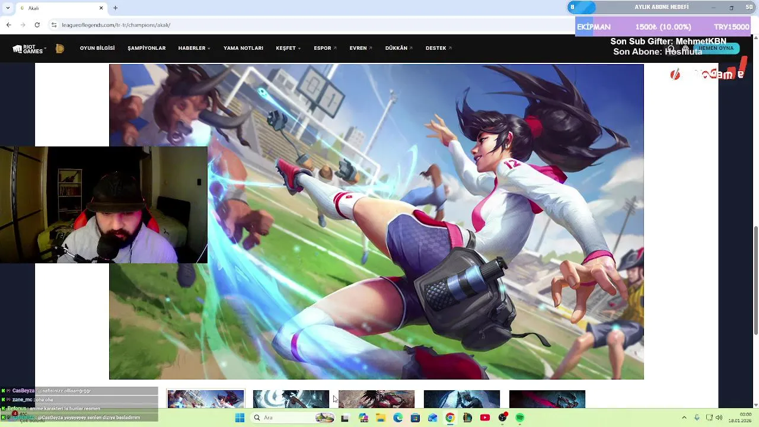Open a new browser tab
The width and height of the screenshot is (759, 427).
[x=116, y=8]
